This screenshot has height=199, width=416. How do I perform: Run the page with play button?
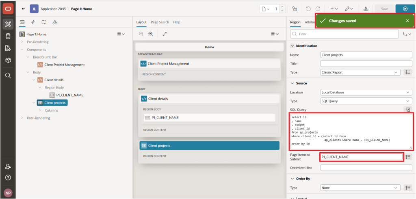coord(405,9)
